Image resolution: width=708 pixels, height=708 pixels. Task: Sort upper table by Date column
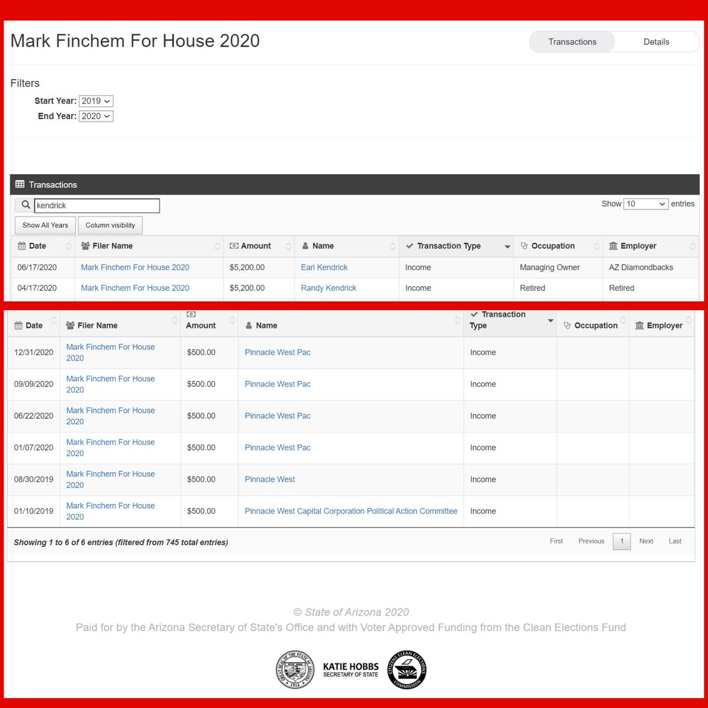[42, 246]
